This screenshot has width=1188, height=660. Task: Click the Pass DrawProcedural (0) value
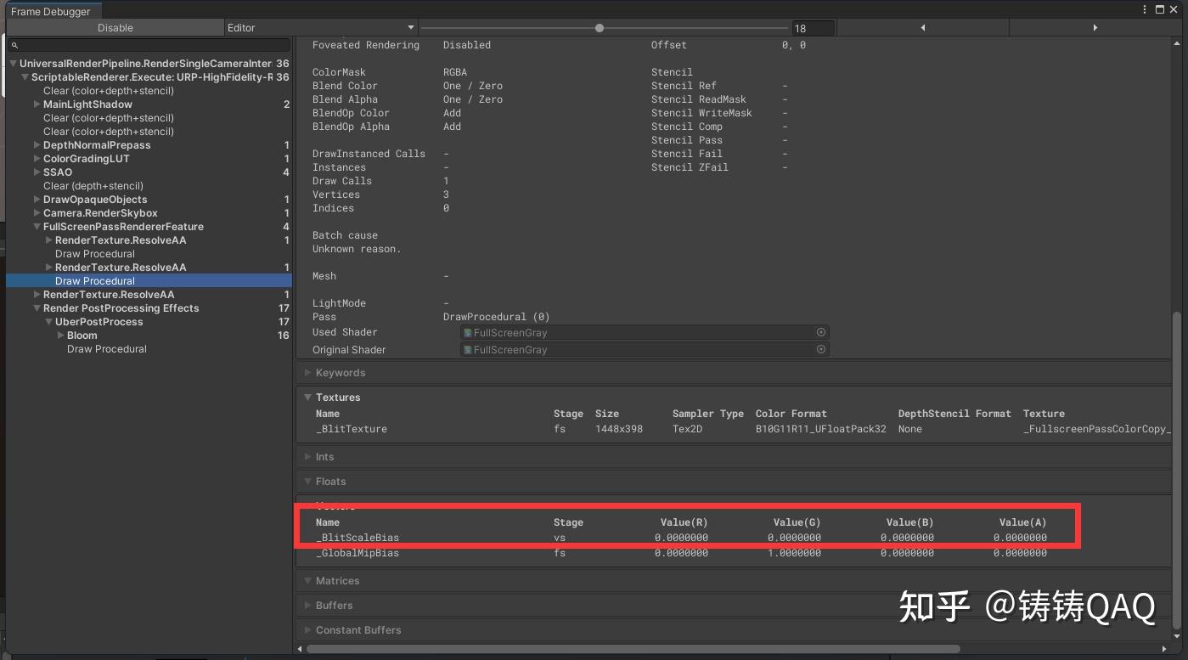497,317
